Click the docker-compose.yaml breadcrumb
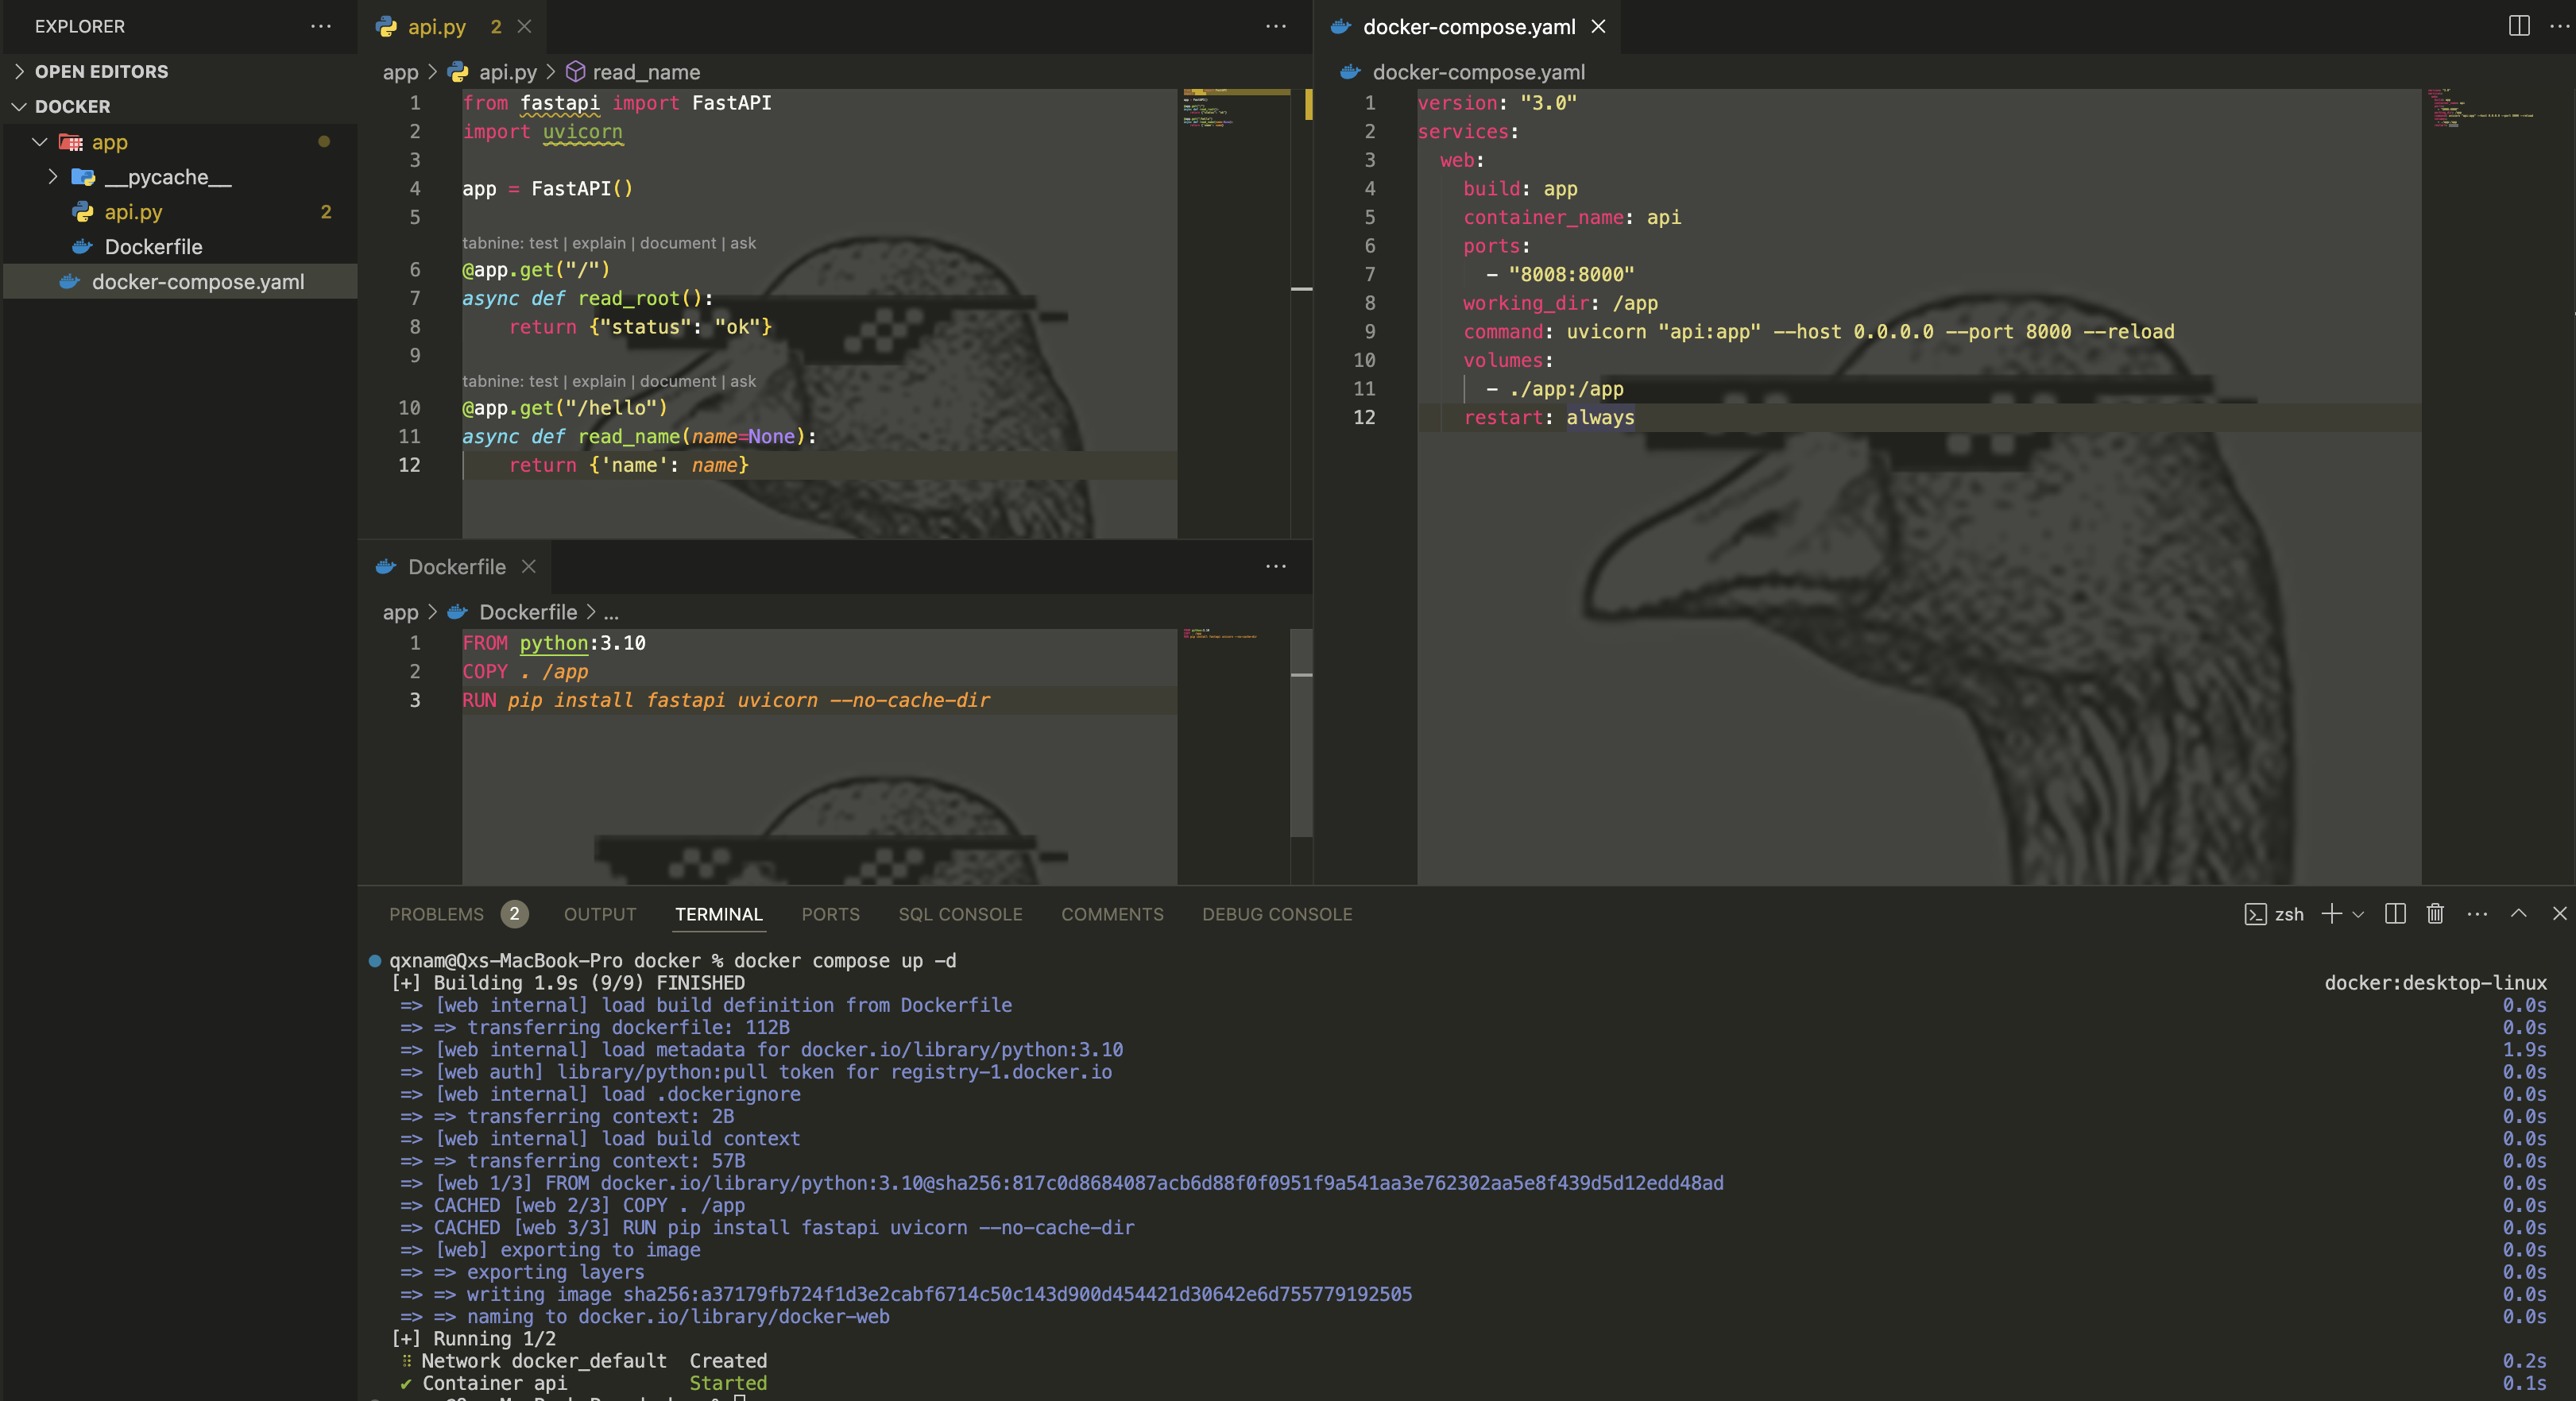The image size is (2576, 1401). click(1478, 72)
